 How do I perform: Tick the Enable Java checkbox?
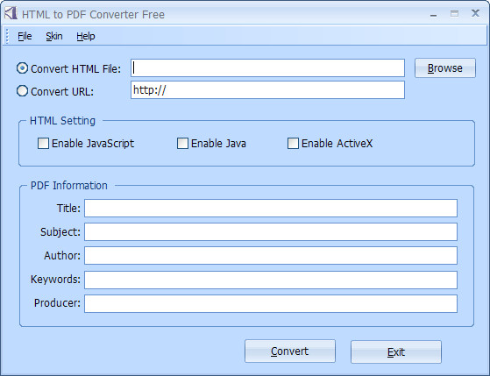(182, 144)
